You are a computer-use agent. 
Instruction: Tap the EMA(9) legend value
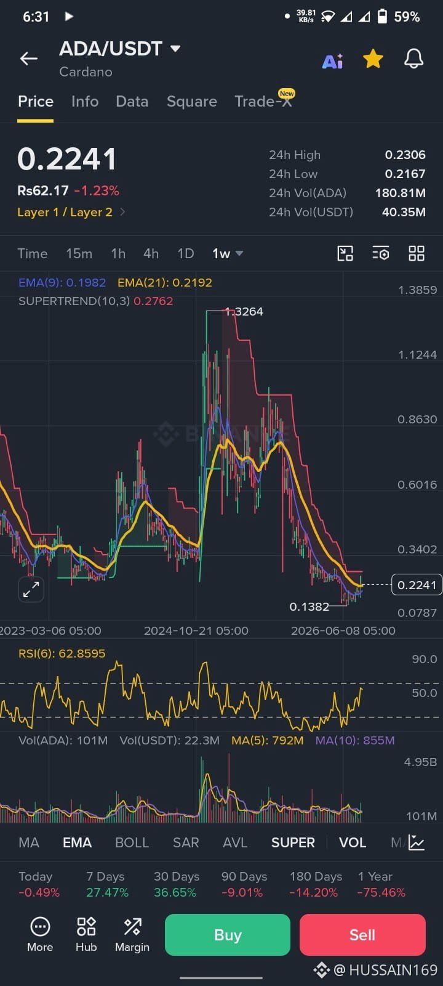coord(62,283)
